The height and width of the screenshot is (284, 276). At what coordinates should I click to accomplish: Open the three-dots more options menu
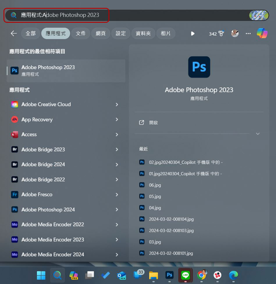pyautogui.click(x=248, y=34)
